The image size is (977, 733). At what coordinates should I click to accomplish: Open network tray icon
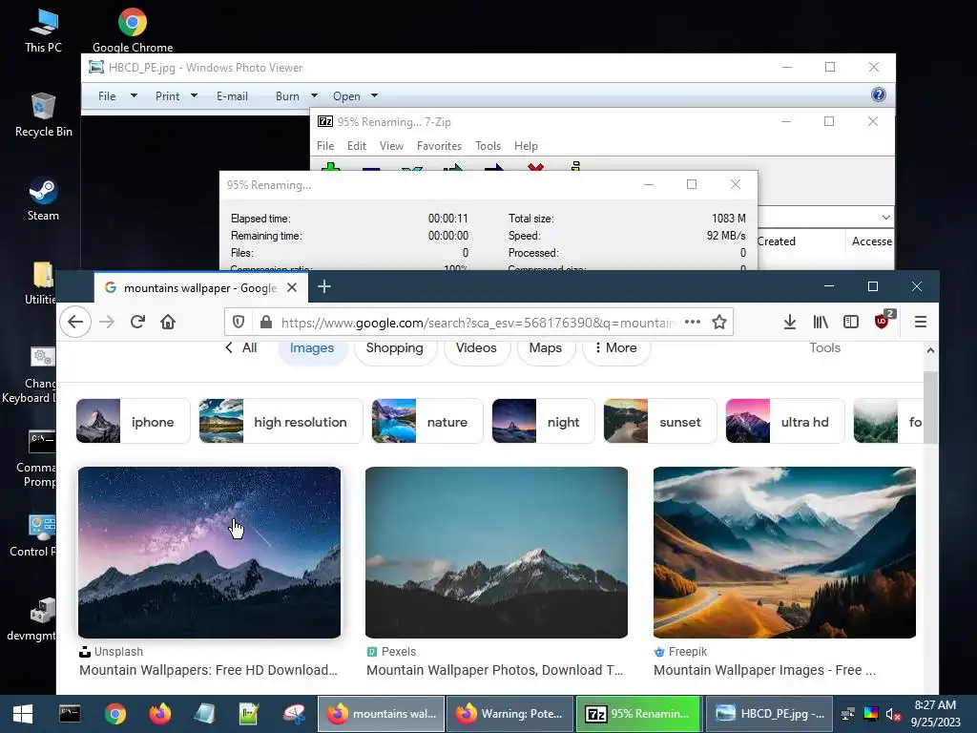[847, 714]
